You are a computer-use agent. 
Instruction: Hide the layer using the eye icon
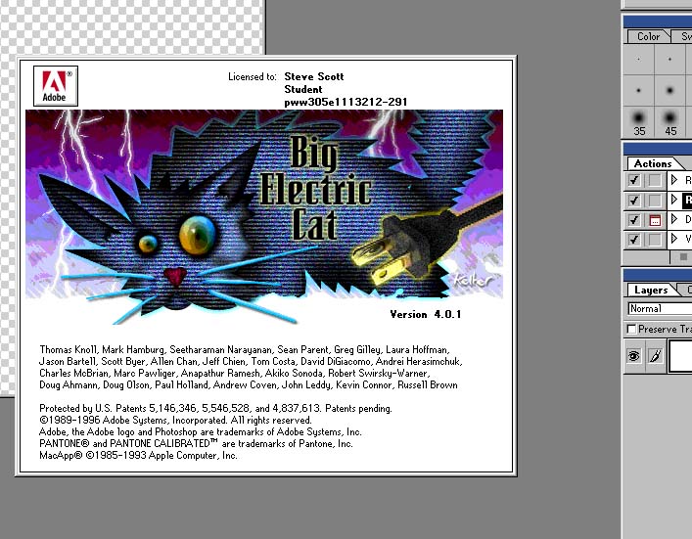[634, 358]
